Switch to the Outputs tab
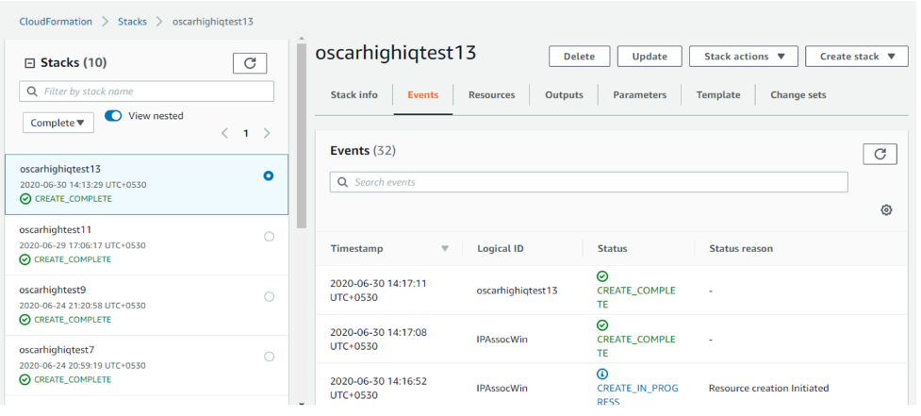921x416 pixels. [x=564, y=94]
